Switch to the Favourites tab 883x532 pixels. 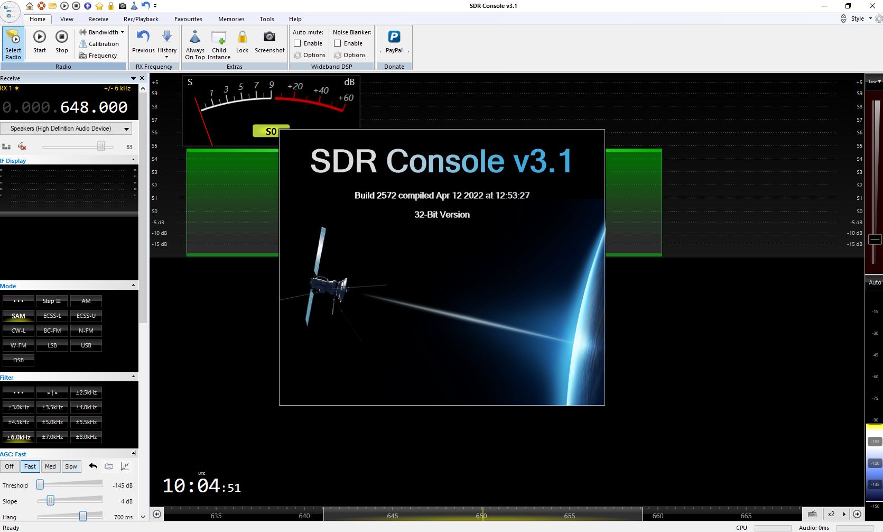[188, 19]
